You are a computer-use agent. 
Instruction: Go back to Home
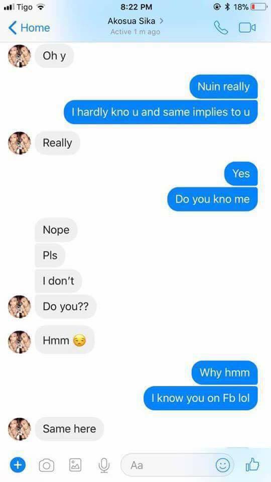point(29,28)
